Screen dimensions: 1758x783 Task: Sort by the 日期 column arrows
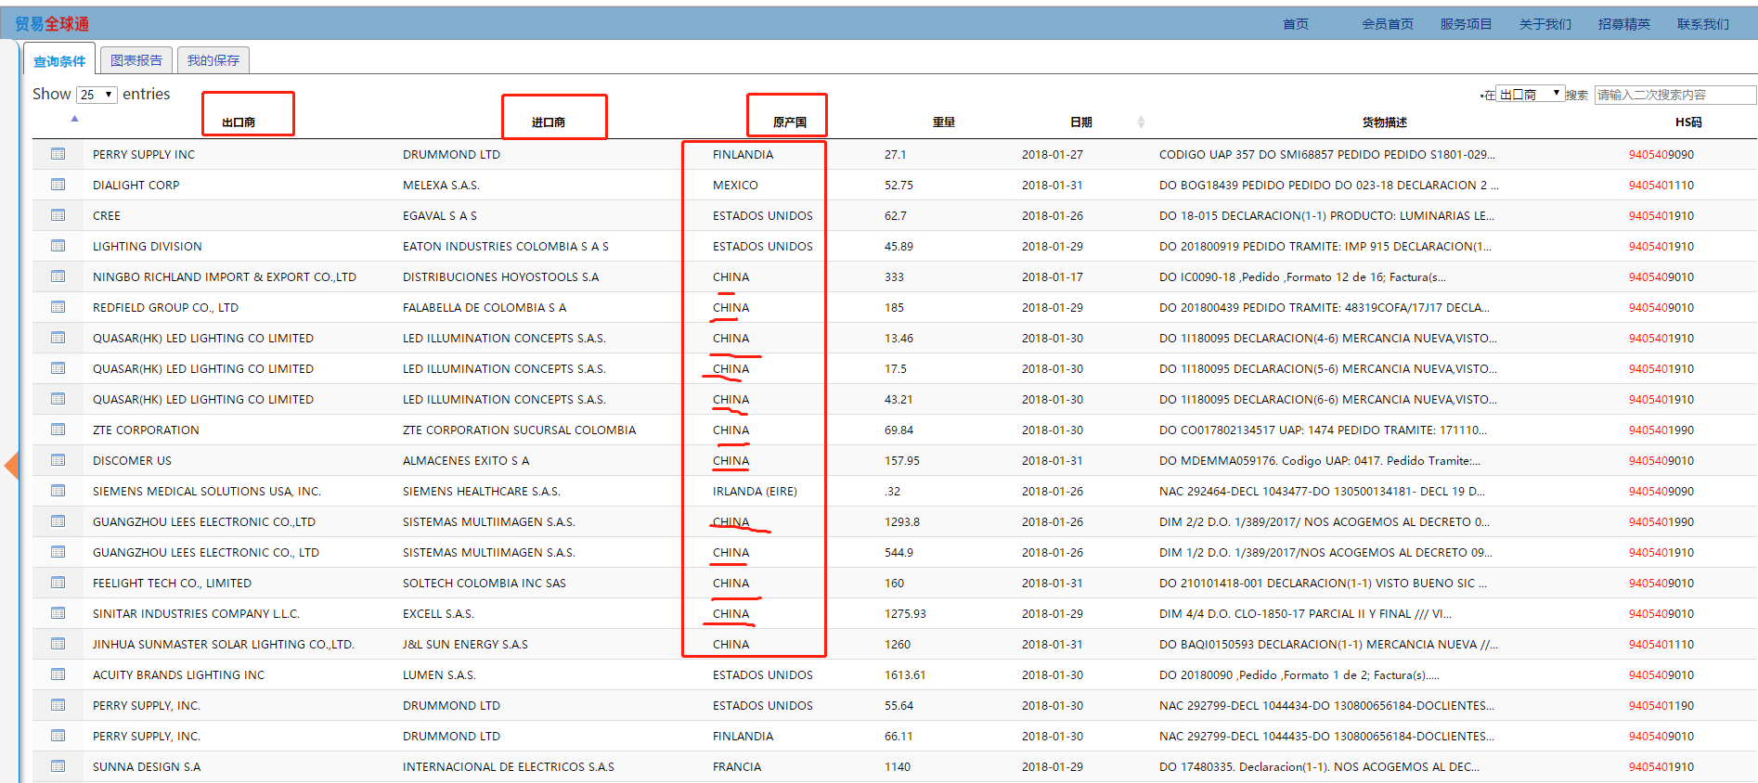click(1141, 122)
